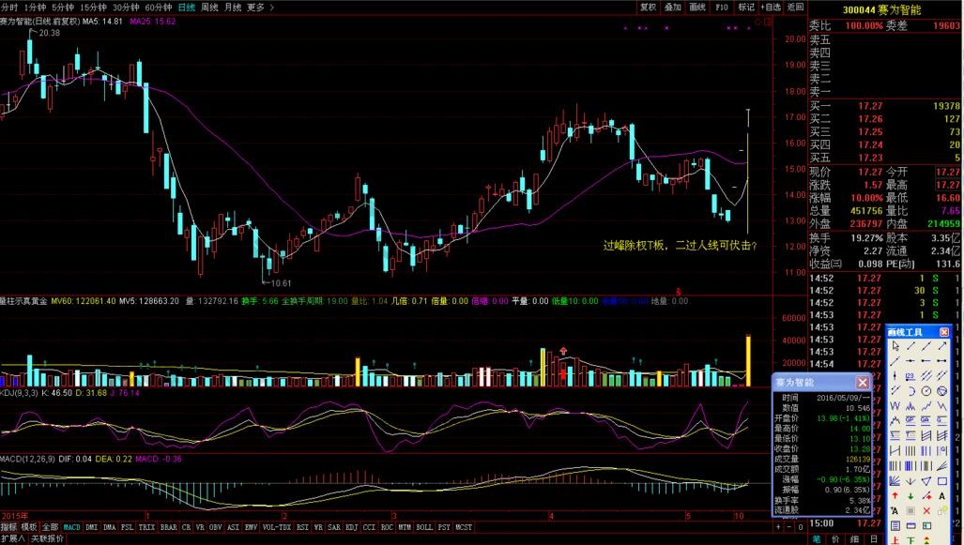Pick the green down-arrow marker tool
The image size is (964, 545).
click(x=910, y=495)
